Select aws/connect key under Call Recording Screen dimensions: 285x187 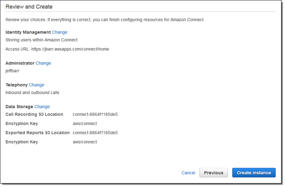coord(85,123)
